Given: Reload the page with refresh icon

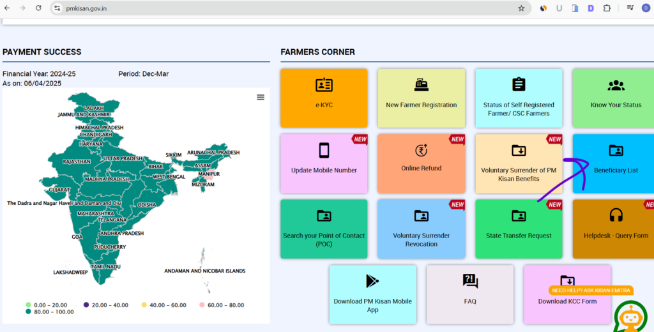Looking at the screenshot, I should [38, 8].
